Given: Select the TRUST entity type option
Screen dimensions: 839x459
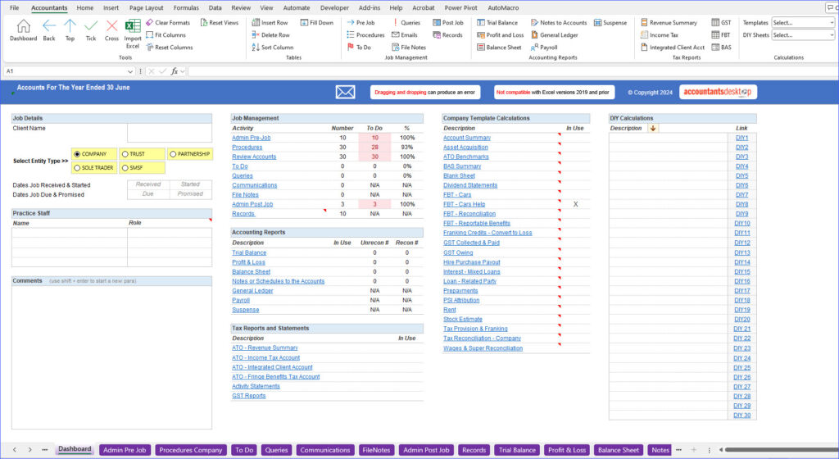Looking at the screenshot, I should click(x=125, y=154).
